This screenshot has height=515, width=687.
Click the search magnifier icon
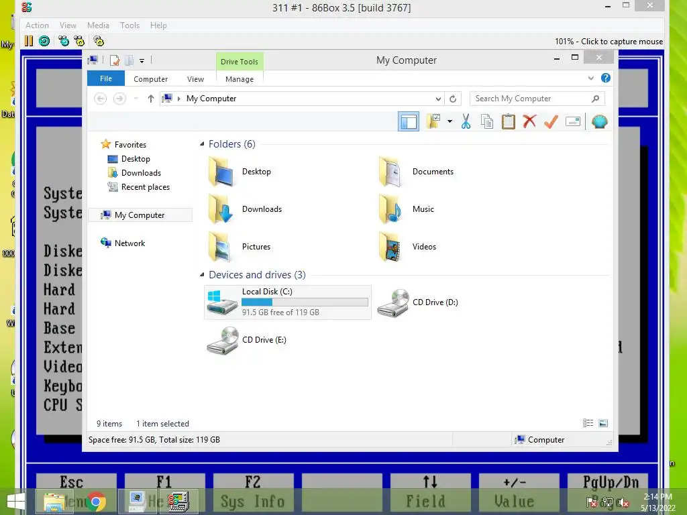596,99
